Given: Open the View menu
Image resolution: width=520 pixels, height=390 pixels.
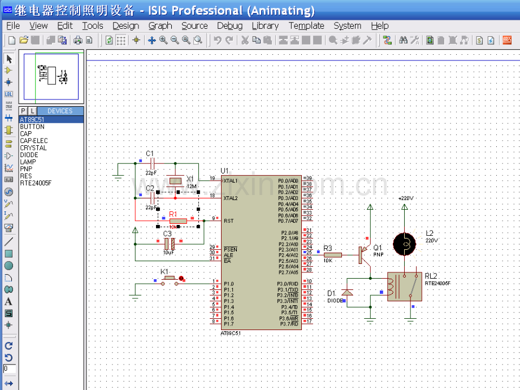Looking at the screenshot, I should pyautogui.click(x=38, y=25).
